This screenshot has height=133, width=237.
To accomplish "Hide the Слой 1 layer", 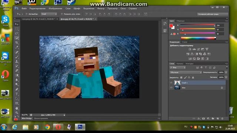I will tap(171, 83).
